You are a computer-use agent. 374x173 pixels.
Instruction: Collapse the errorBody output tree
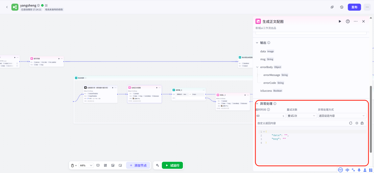pyautogui.click(x=257, y=67)
